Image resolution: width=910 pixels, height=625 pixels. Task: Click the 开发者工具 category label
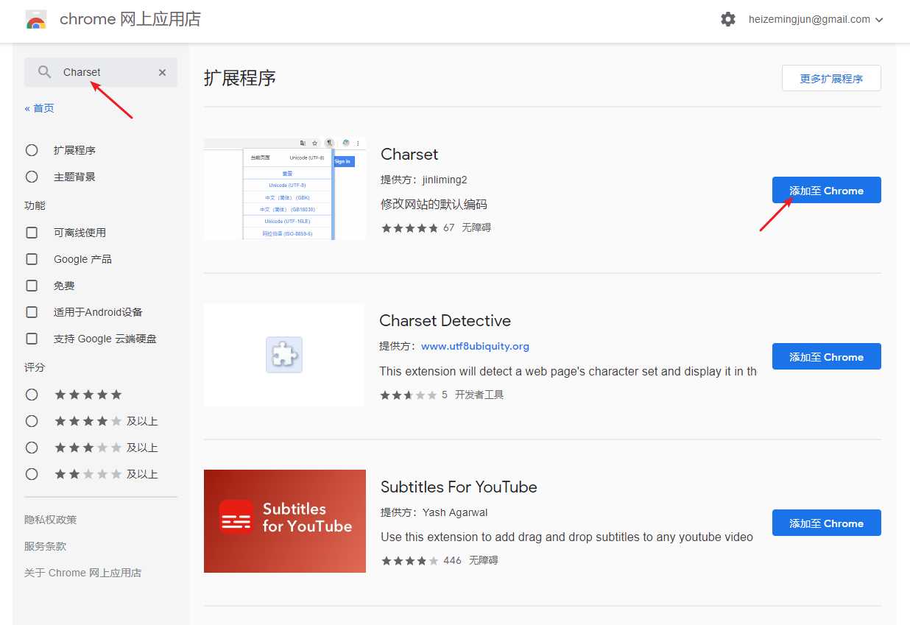[479, 395]
